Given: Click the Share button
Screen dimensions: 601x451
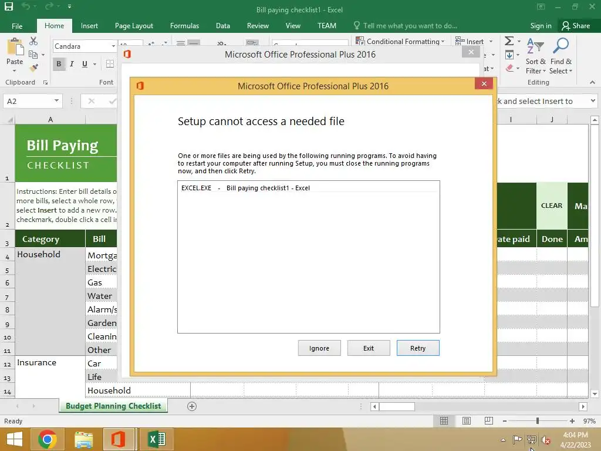Looking at the screenshot, I should tap(576, 26).
